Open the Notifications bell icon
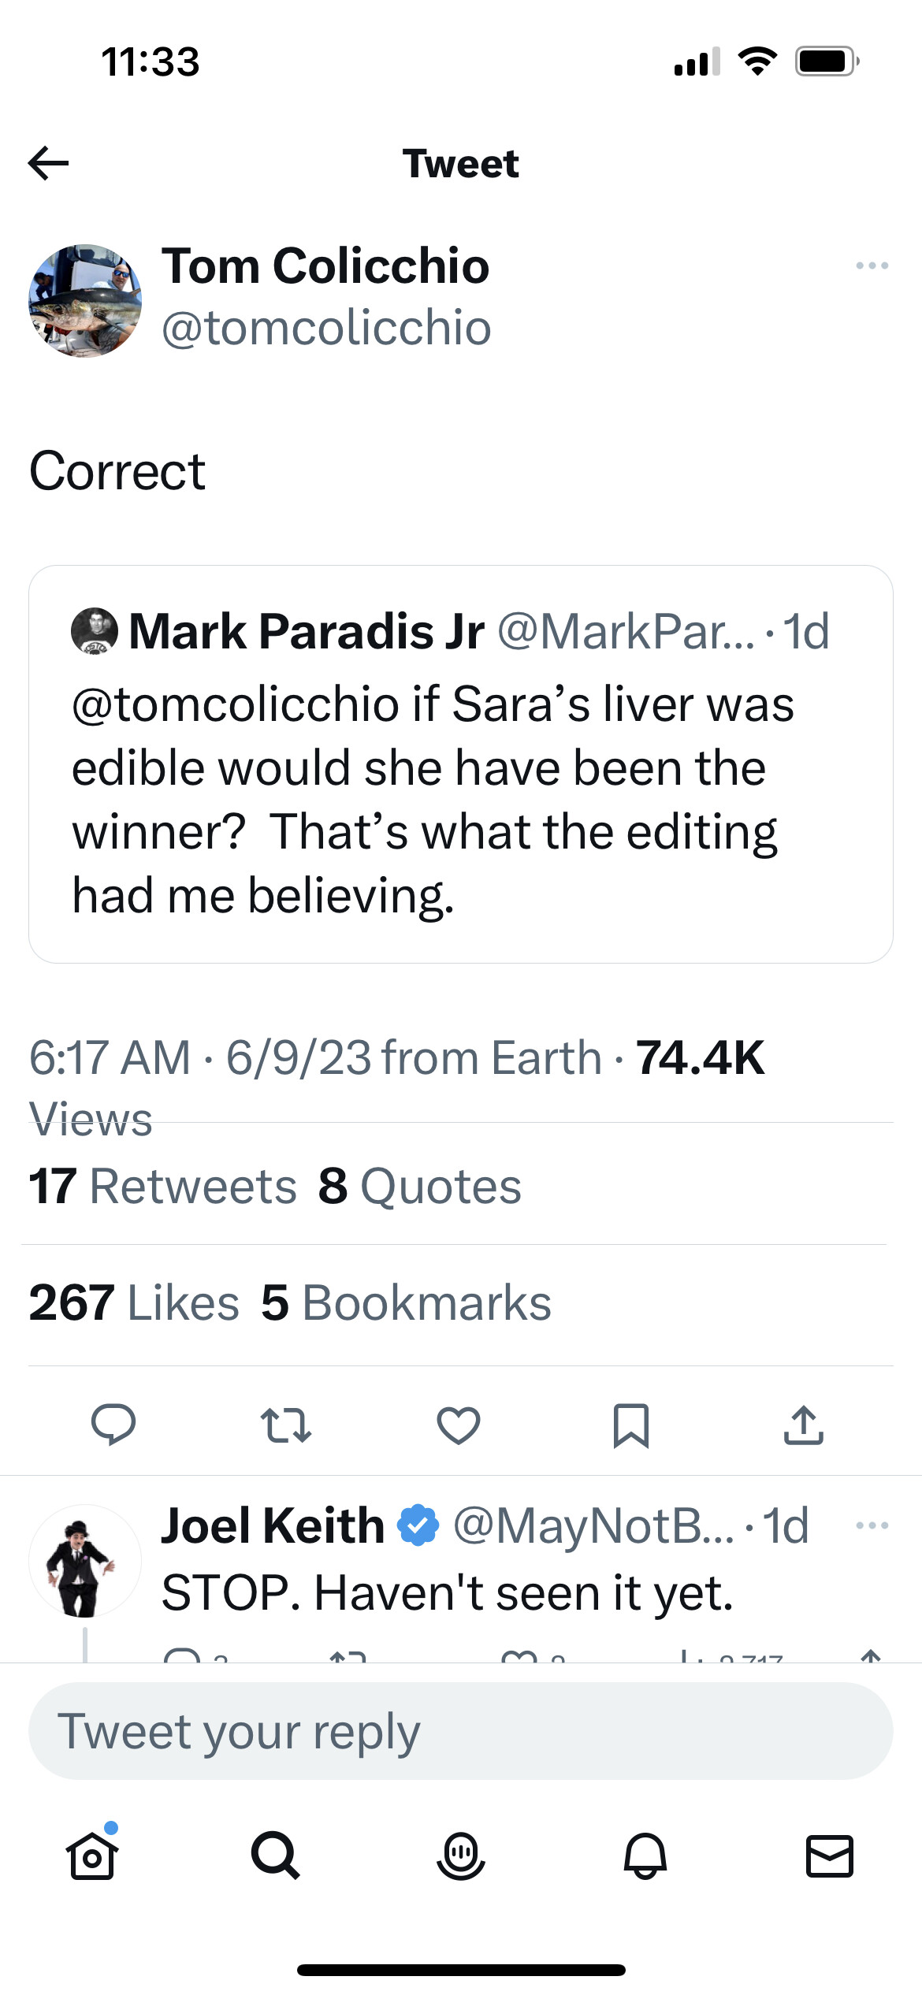 coord(645,1856)
